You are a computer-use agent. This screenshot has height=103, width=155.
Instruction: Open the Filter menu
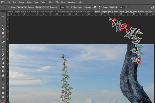pyautogui.click(x=51, y=2)
